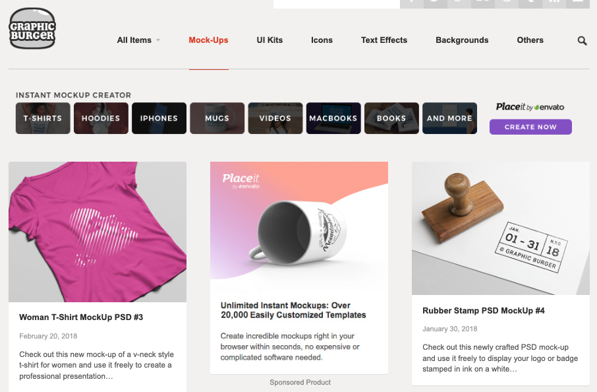Open the Icons menu item
The height and width of the screenshot is (392, 597).
tap(322, 40)
